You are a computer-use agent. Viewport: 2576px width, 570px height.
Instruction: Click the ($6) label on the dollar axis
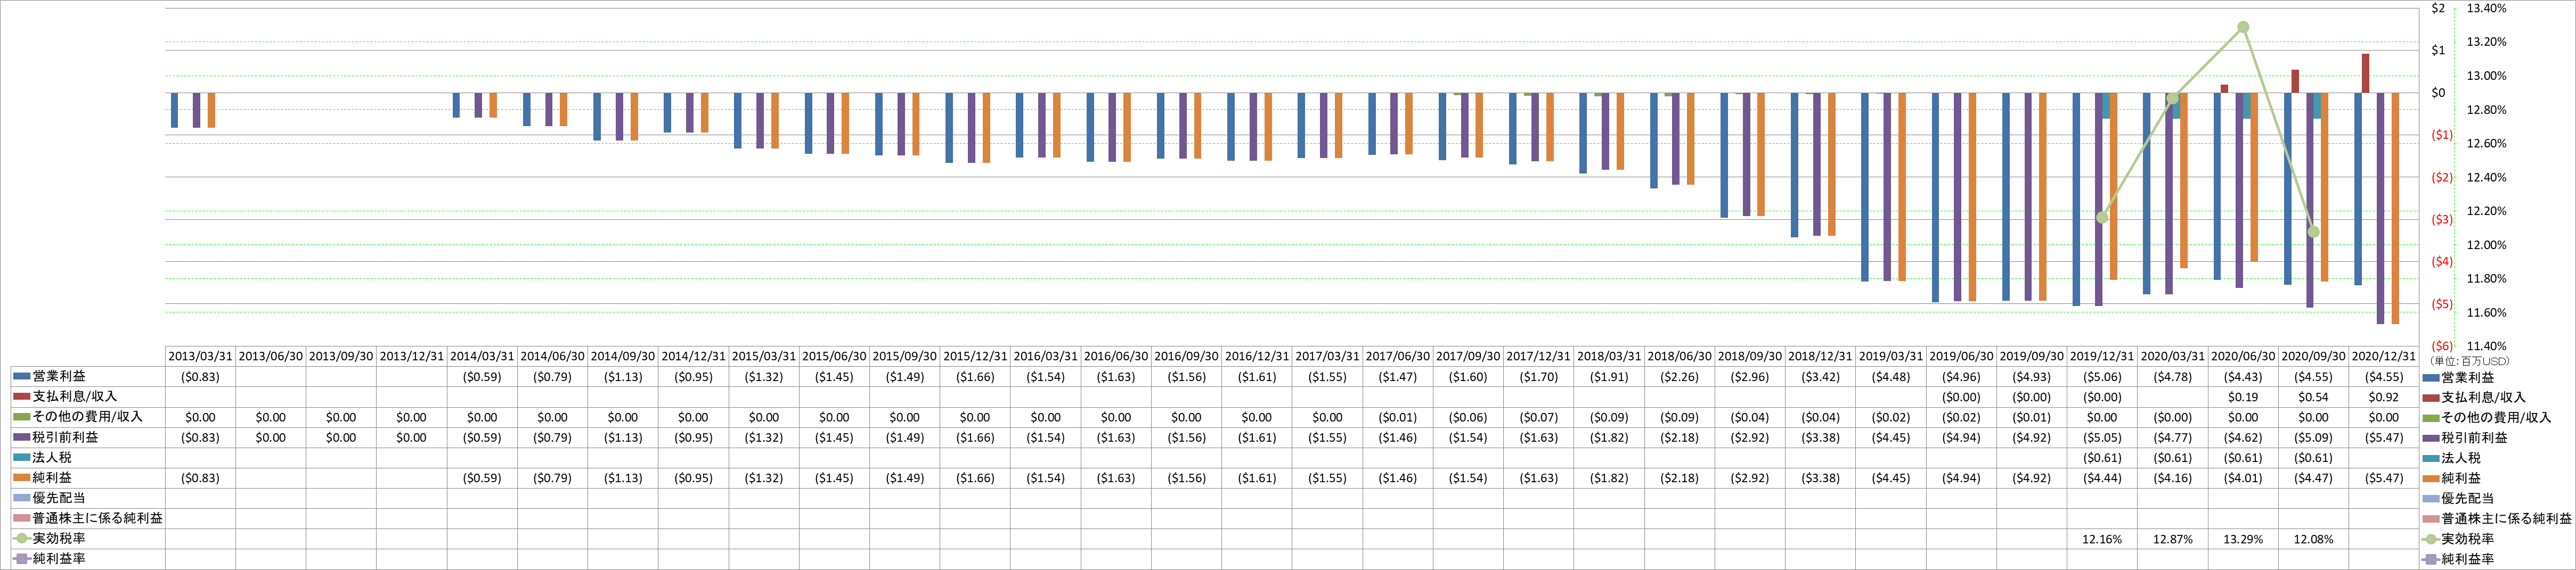point(2442,346)
